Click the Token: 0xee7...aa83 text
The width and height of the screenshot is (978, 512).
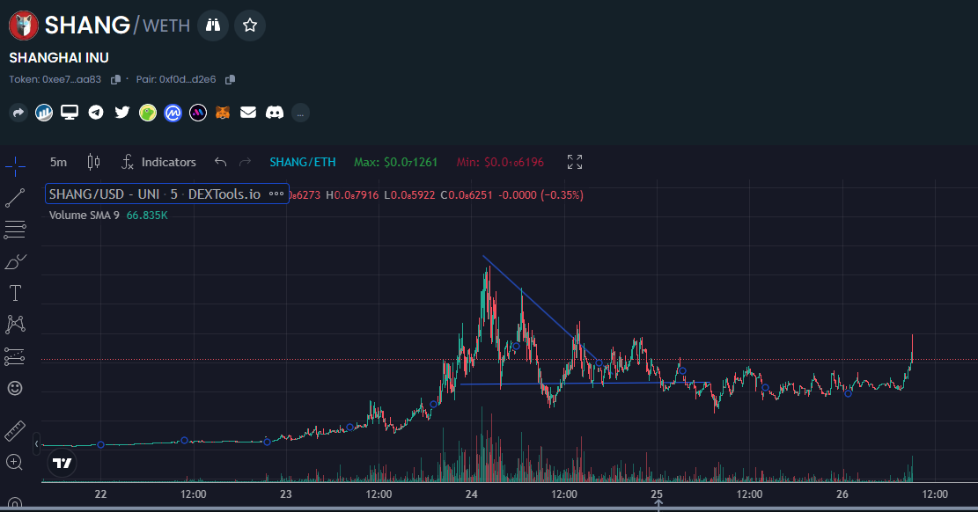55,79
